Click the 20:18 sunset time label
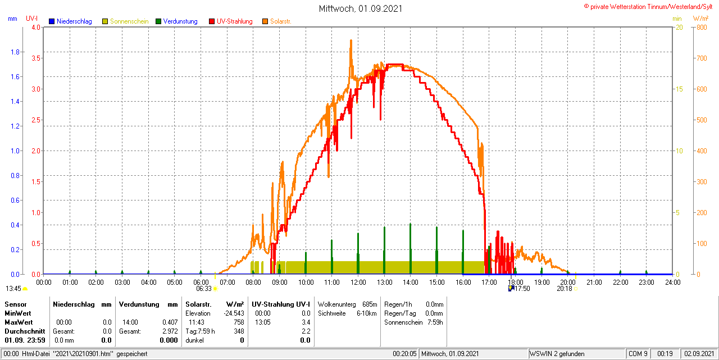This screenshot has width=719, height=360. (565, 289)
